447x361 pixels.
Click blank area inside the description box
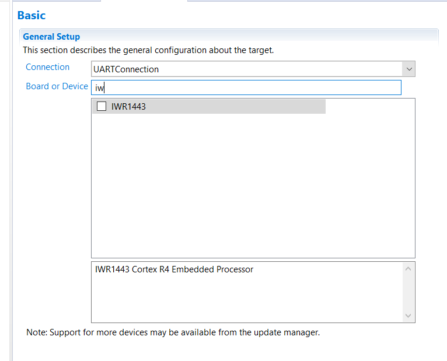click(x=245, y=300)
